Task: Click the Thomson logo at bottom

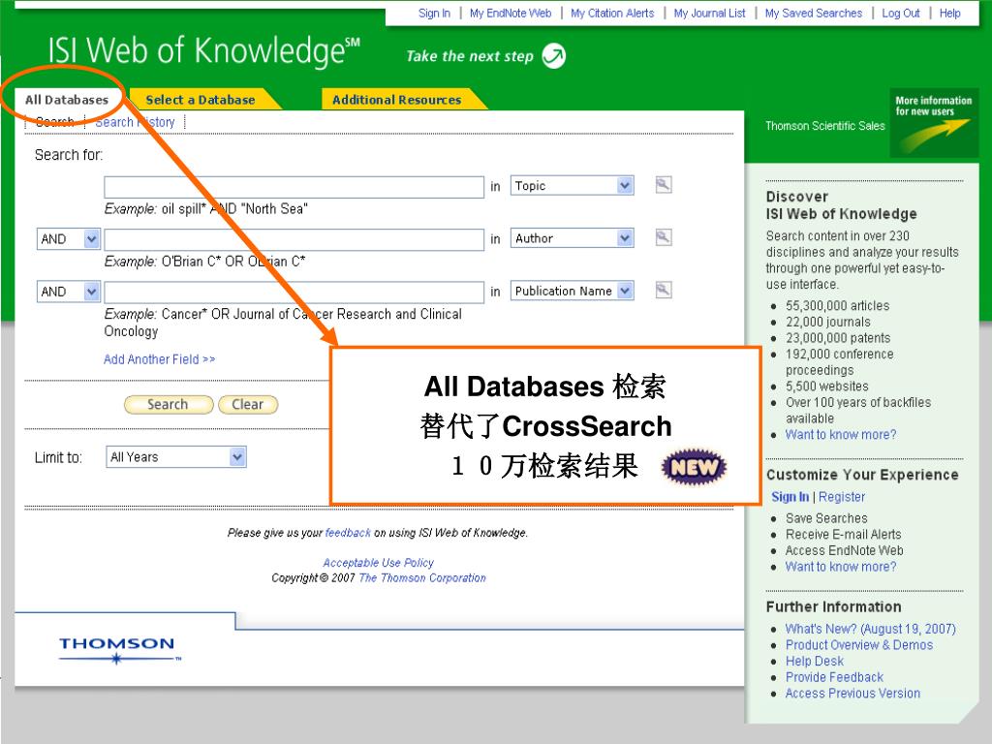Action: point(117,650)
